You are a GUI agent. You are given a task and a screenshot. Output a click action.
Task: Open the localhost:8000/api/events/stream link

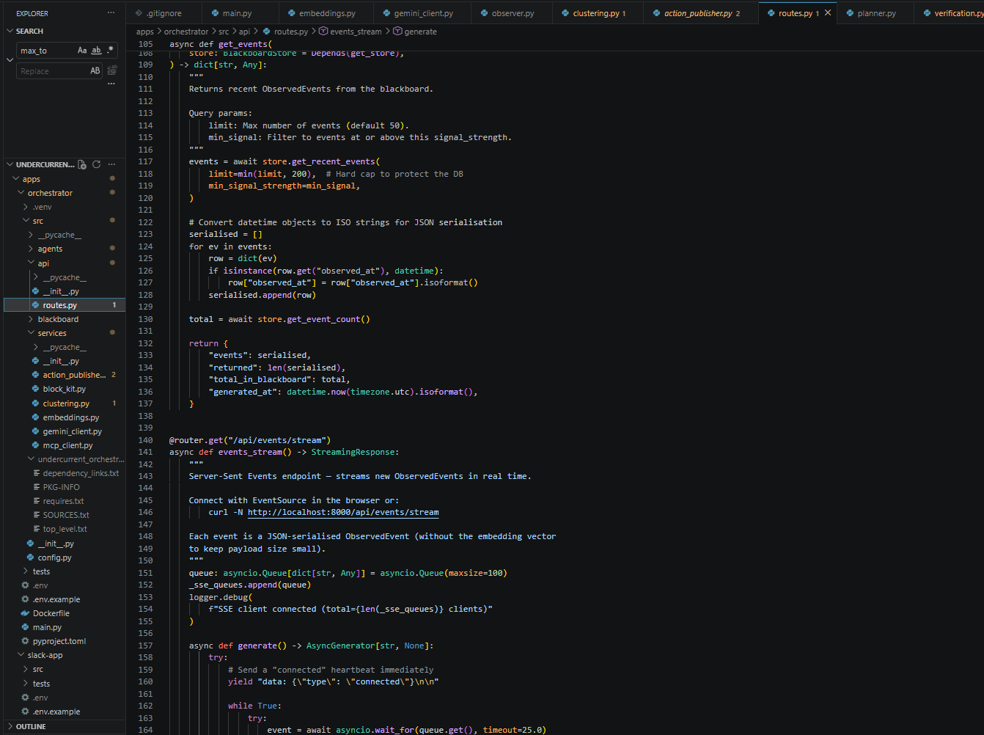(x=343, y=512)
